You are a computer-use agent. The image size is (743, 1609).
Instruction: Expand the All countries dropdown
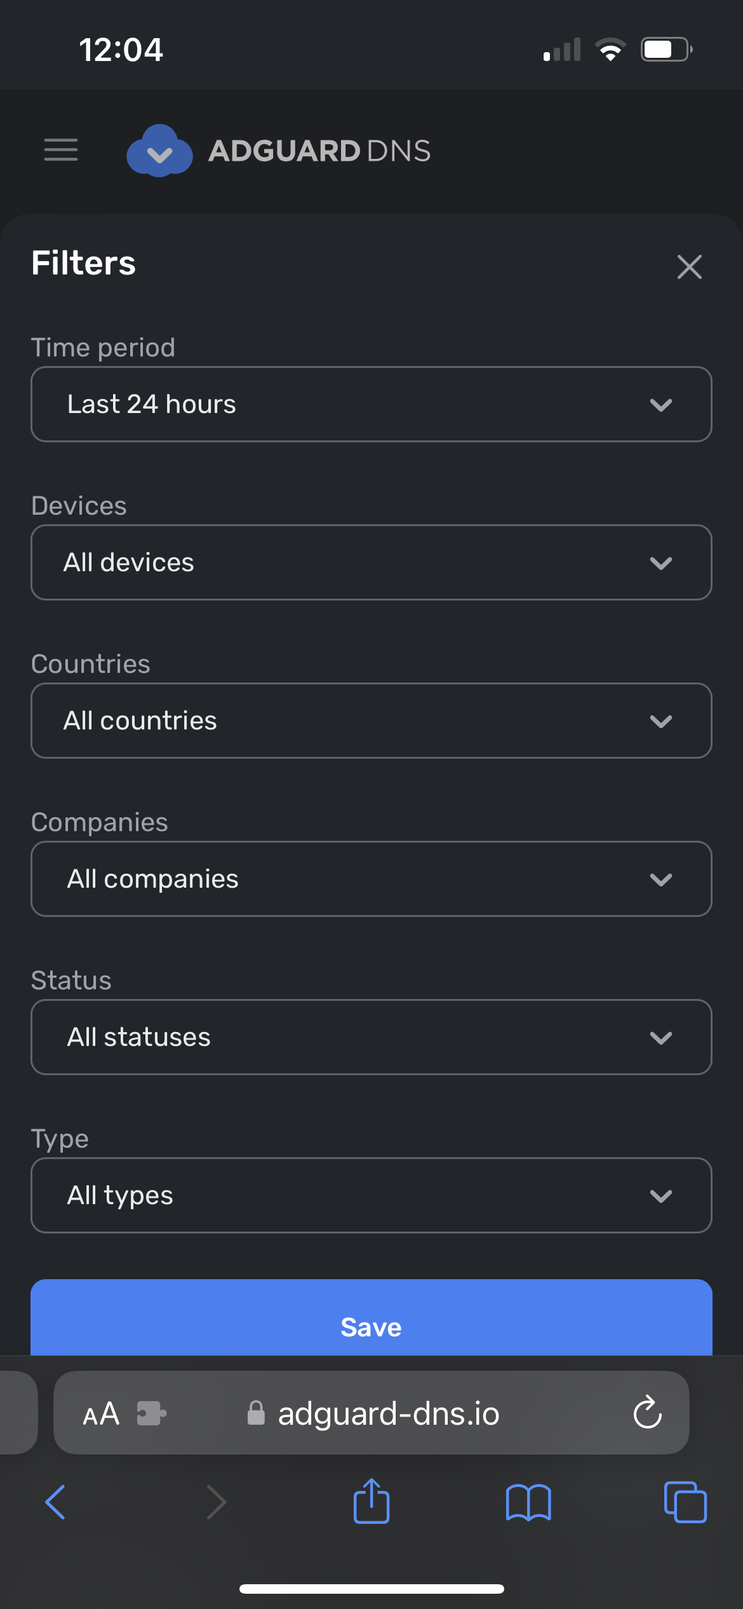click(371, 721)
